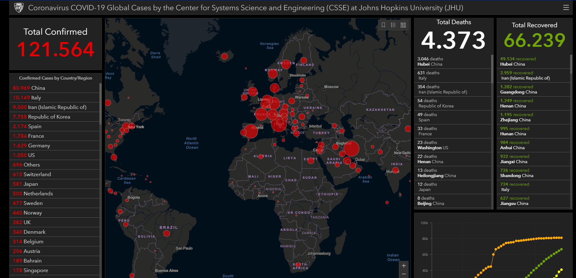This screenshot has height=278, width=576.
Task: Click 984 recovered Anhui China entry
Action: click(533, 145)
